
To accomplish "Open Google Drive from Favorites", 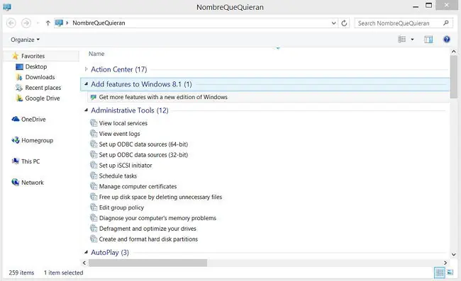I will point(43,98).
